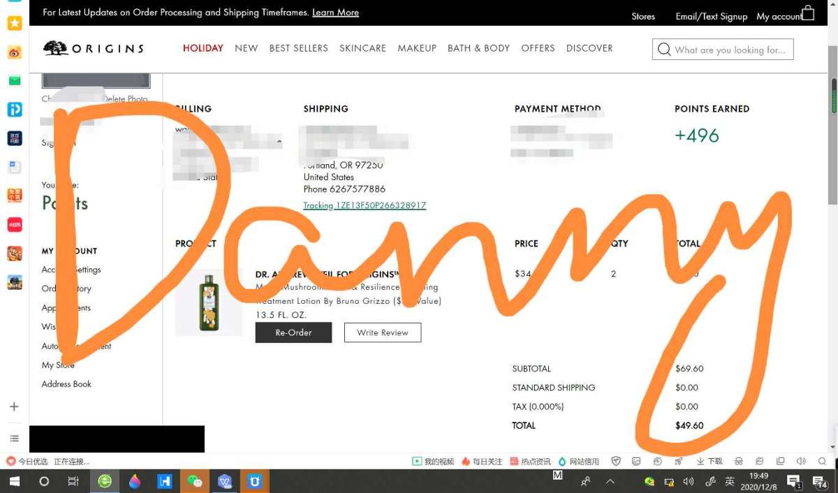This screenshot has height=493, width=838.
Task: Click the Re-Order button
Action: 293,332
